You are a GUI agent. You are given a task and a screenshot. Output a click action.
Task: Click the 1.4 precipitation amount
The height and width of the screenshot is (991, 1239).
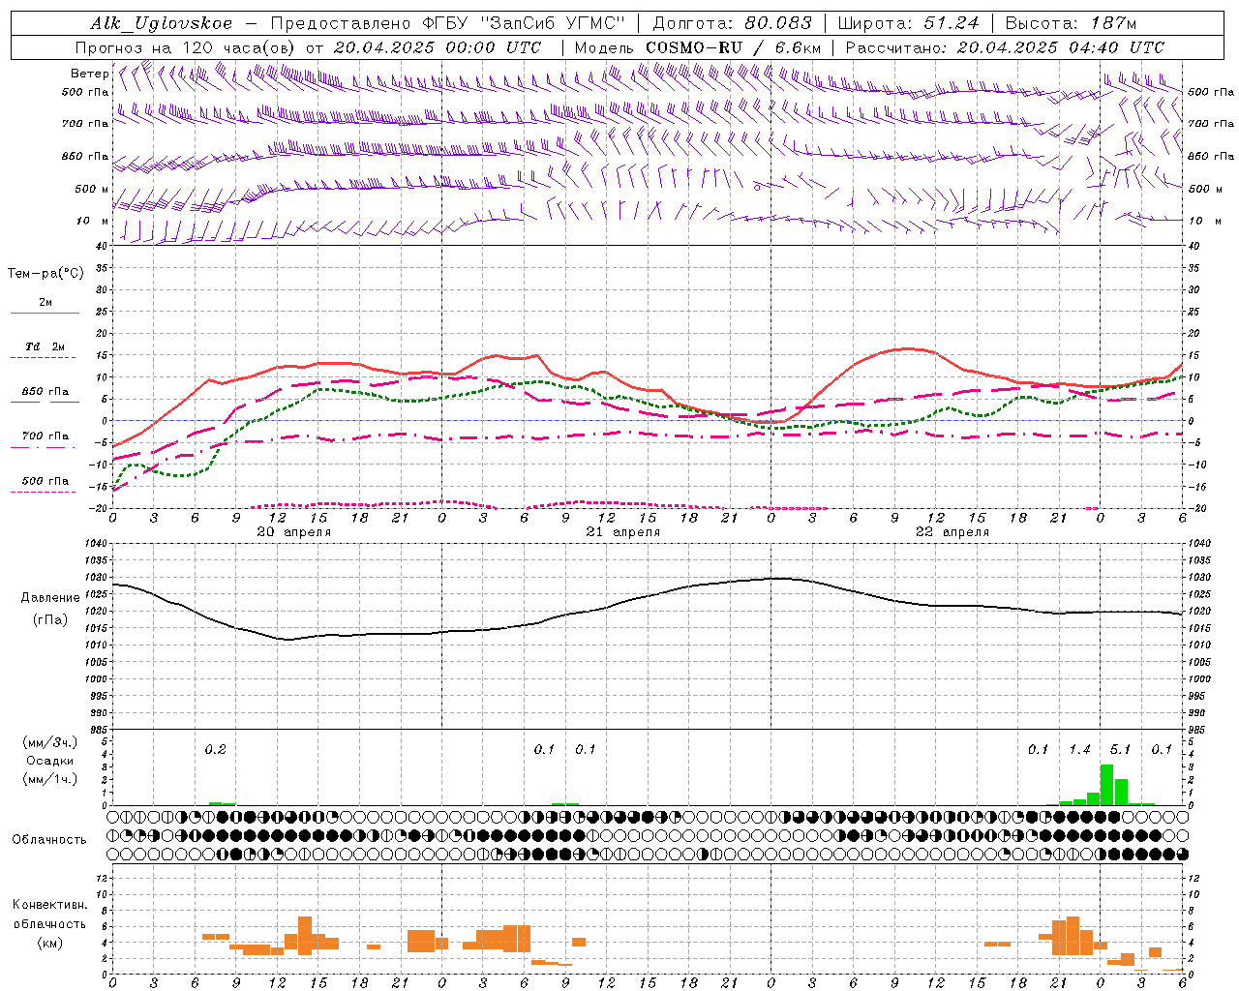coord(1079,749)
